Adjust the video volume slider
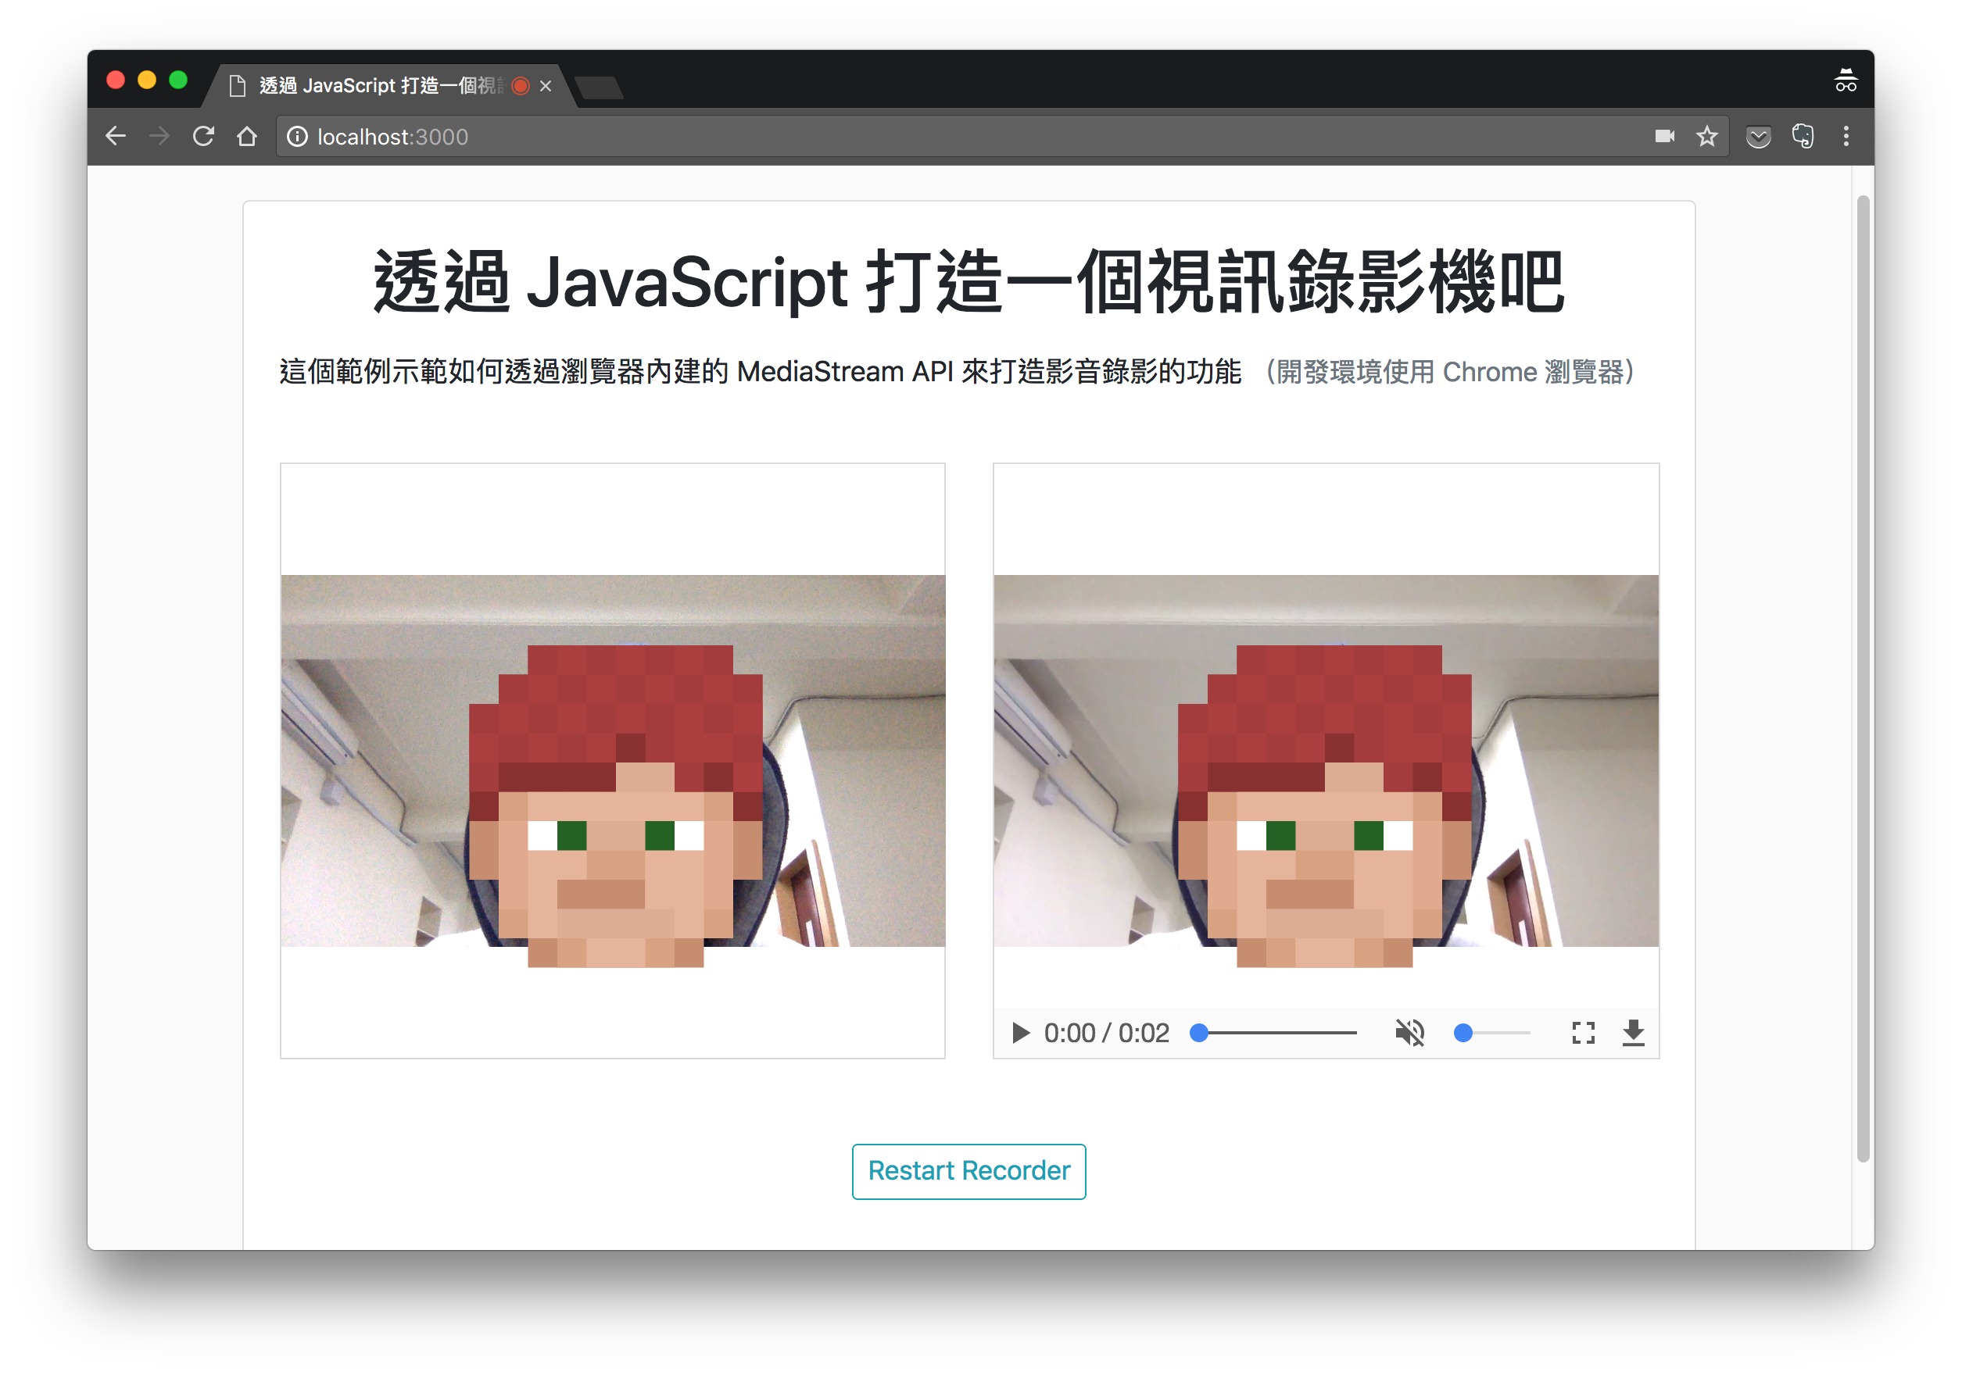Image resolution: width=1962 pixels, height=1375 pixels. pyautogui.click(x=1491, y=1033)
